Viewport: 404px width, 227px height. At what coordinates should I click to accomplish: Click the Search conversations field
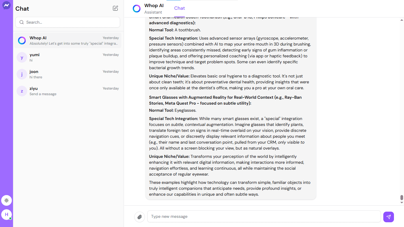click(67, 22)
